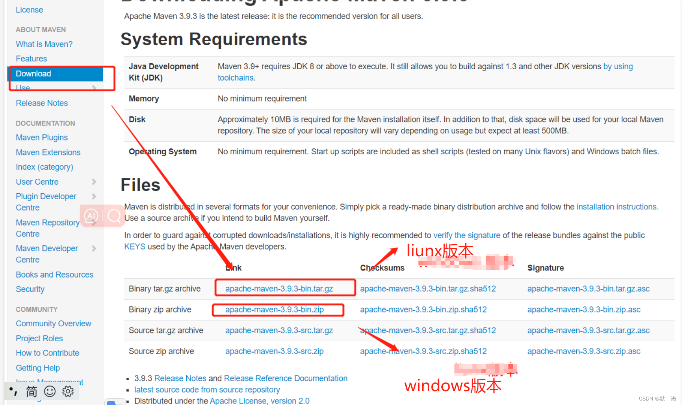Open Community Overview link
This screenshot has width=682, height=405.
click(x=54, y=324)
